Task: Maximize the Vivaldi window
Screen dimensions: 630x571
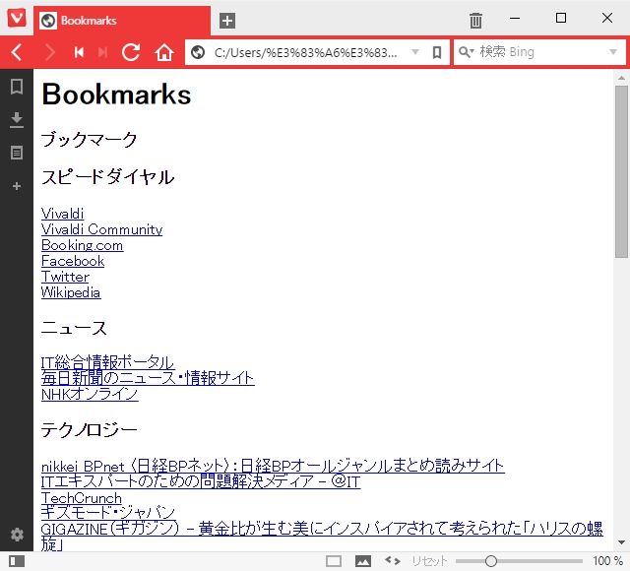Action: click(x=561, y=18)
